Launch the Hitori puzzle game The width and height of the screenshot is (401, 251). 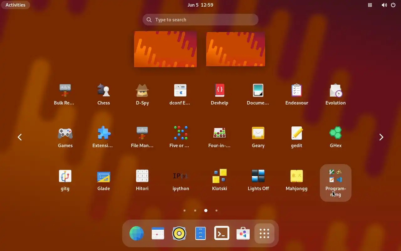pos(142,180)
